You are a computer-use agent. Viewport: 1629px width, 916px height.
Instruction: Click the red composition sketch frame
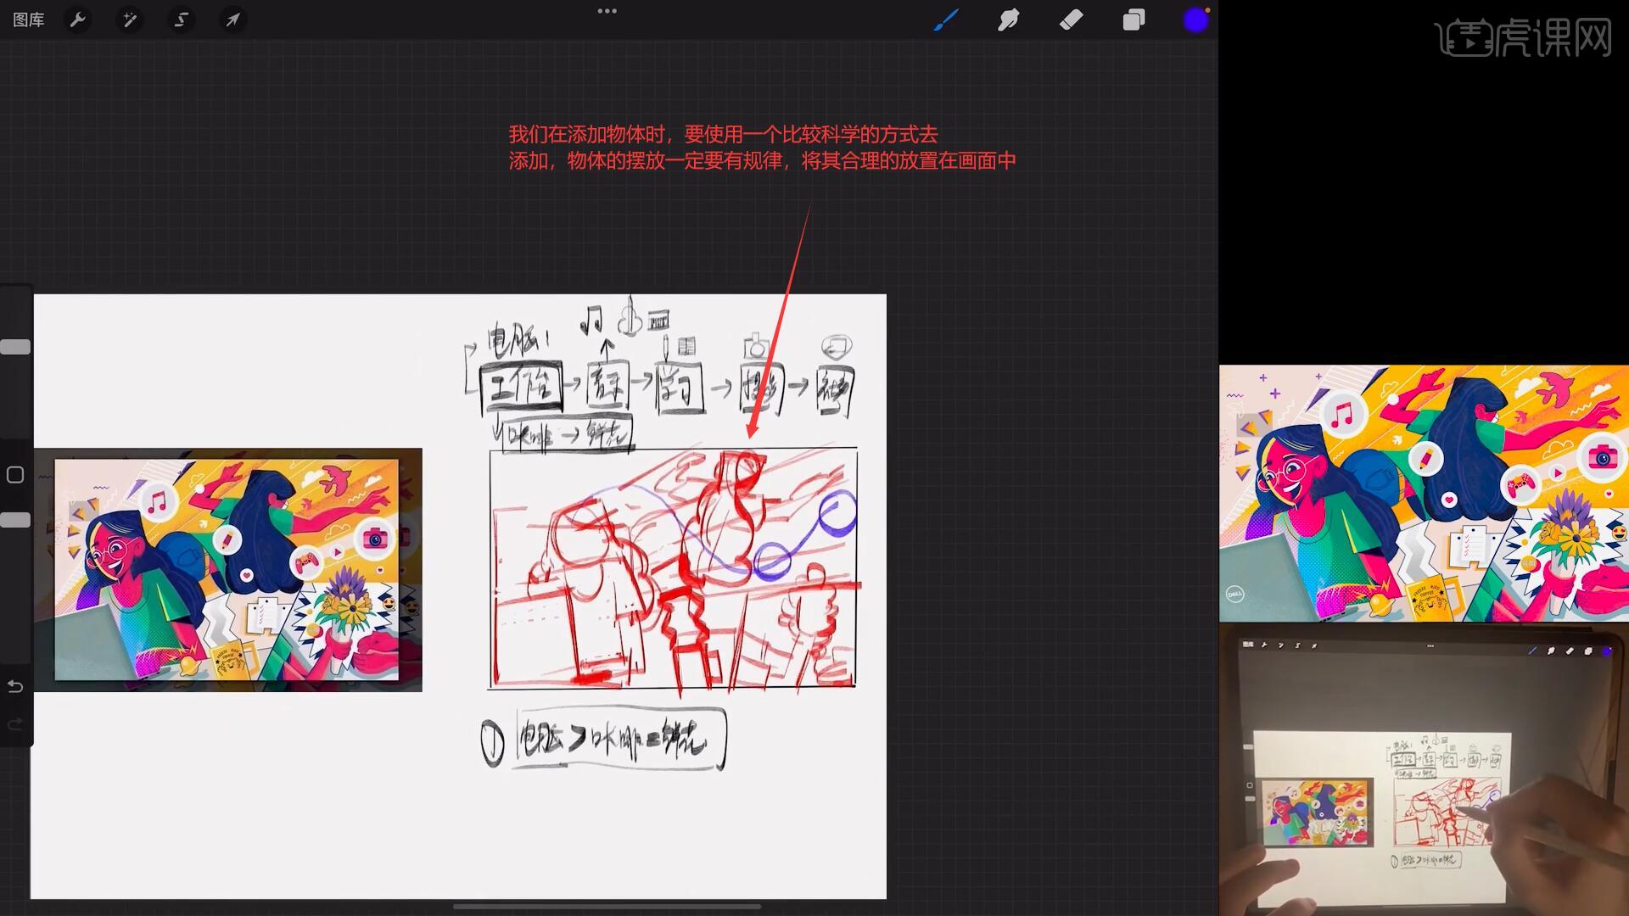[673, 568]
